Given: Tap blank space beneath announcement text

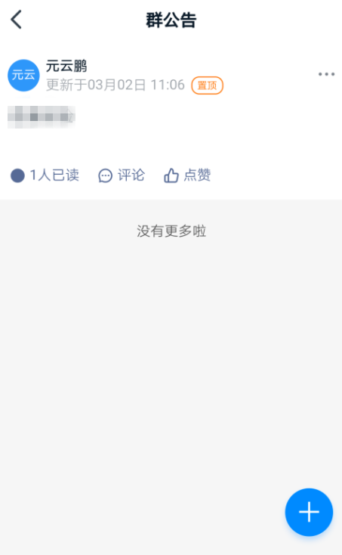Looking at the screenshot, I should tap(171, 145).
